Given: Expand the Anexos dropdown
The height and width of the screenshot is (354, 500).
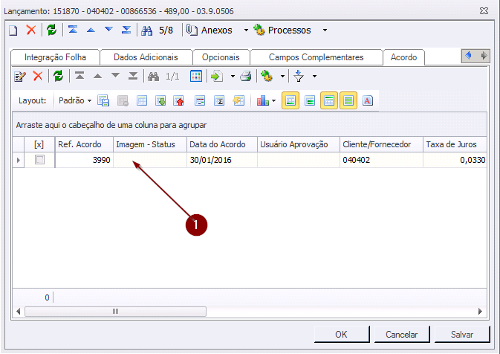Looking at the screenshot, I should (246, 30).
